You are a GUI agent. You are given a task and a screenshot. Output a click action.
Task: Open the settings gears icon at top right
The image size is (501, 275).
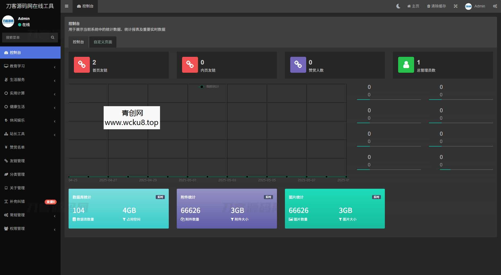pos(495,6)
